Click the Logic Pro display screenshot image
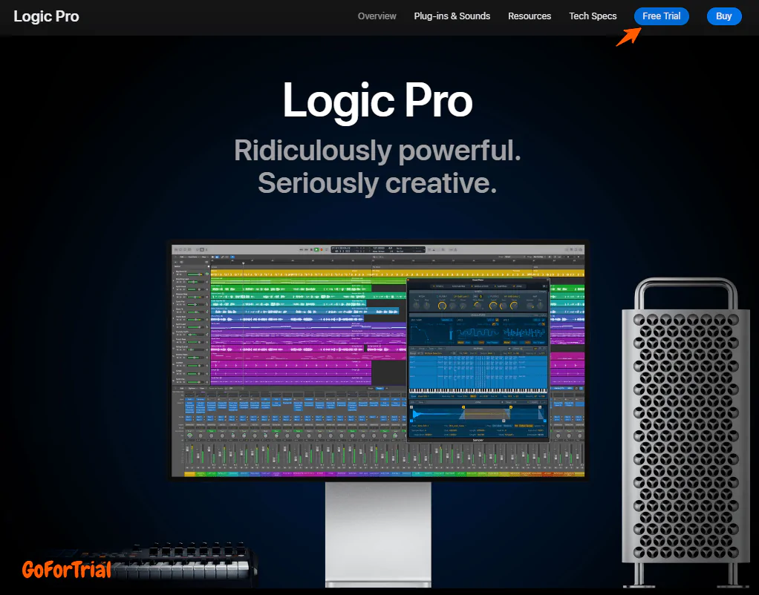Image resolution: width=759 pixels, height=595 pixels. pos(378,361)
